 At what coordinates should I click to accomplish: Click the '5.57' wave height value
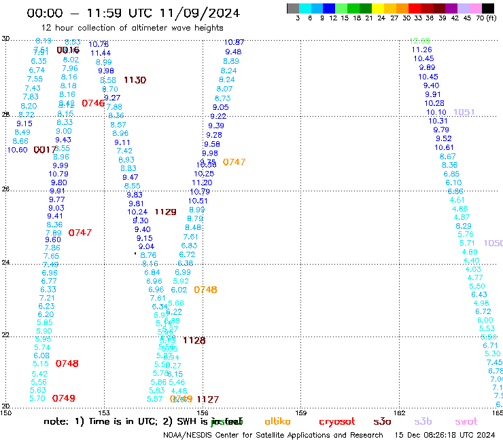coord(154,399)
